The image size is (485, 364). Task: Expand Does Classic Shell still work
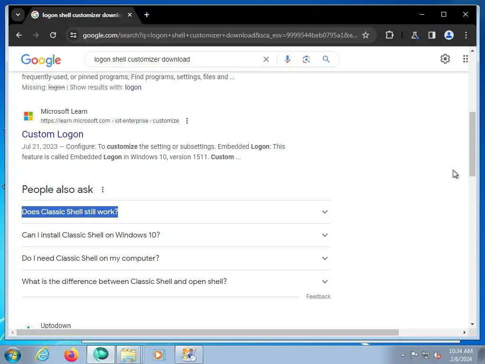click(x=176, y=212)
